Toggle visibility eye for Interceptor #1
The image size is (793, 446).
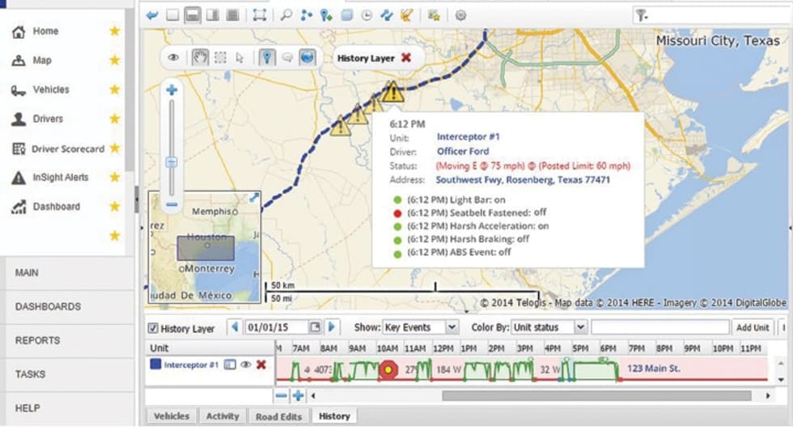pos(246,365)
